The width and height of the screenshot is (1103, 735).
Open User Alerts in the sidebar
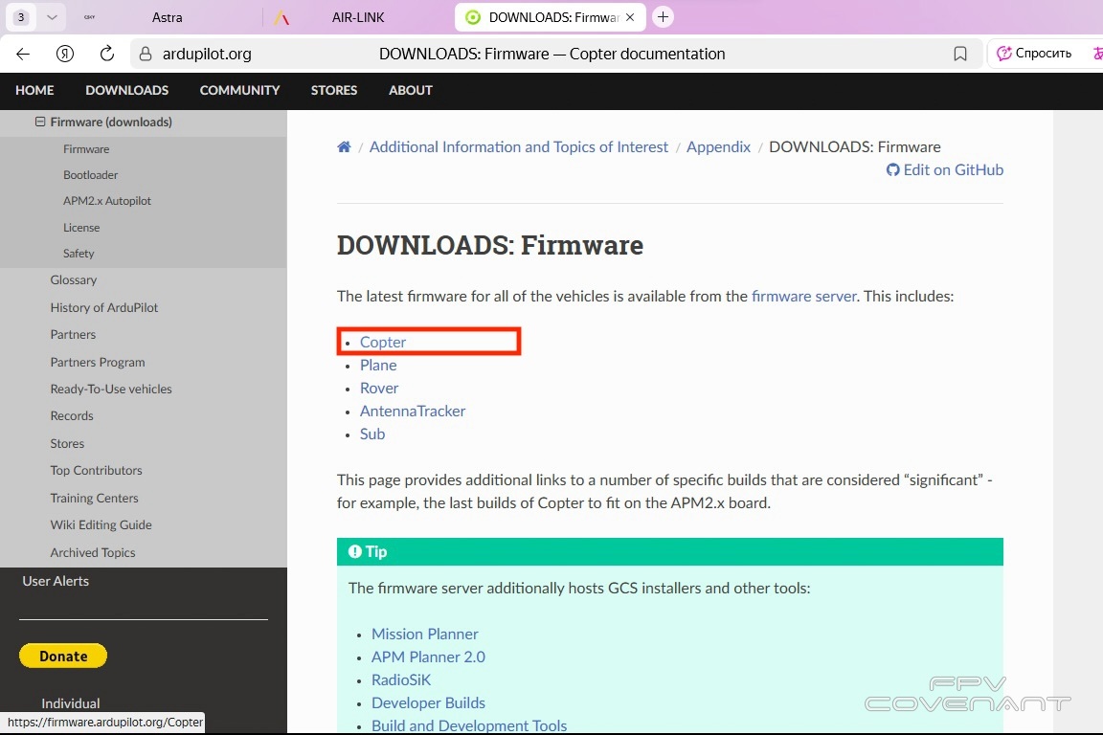pyautogui.click(x=55, y=581)
